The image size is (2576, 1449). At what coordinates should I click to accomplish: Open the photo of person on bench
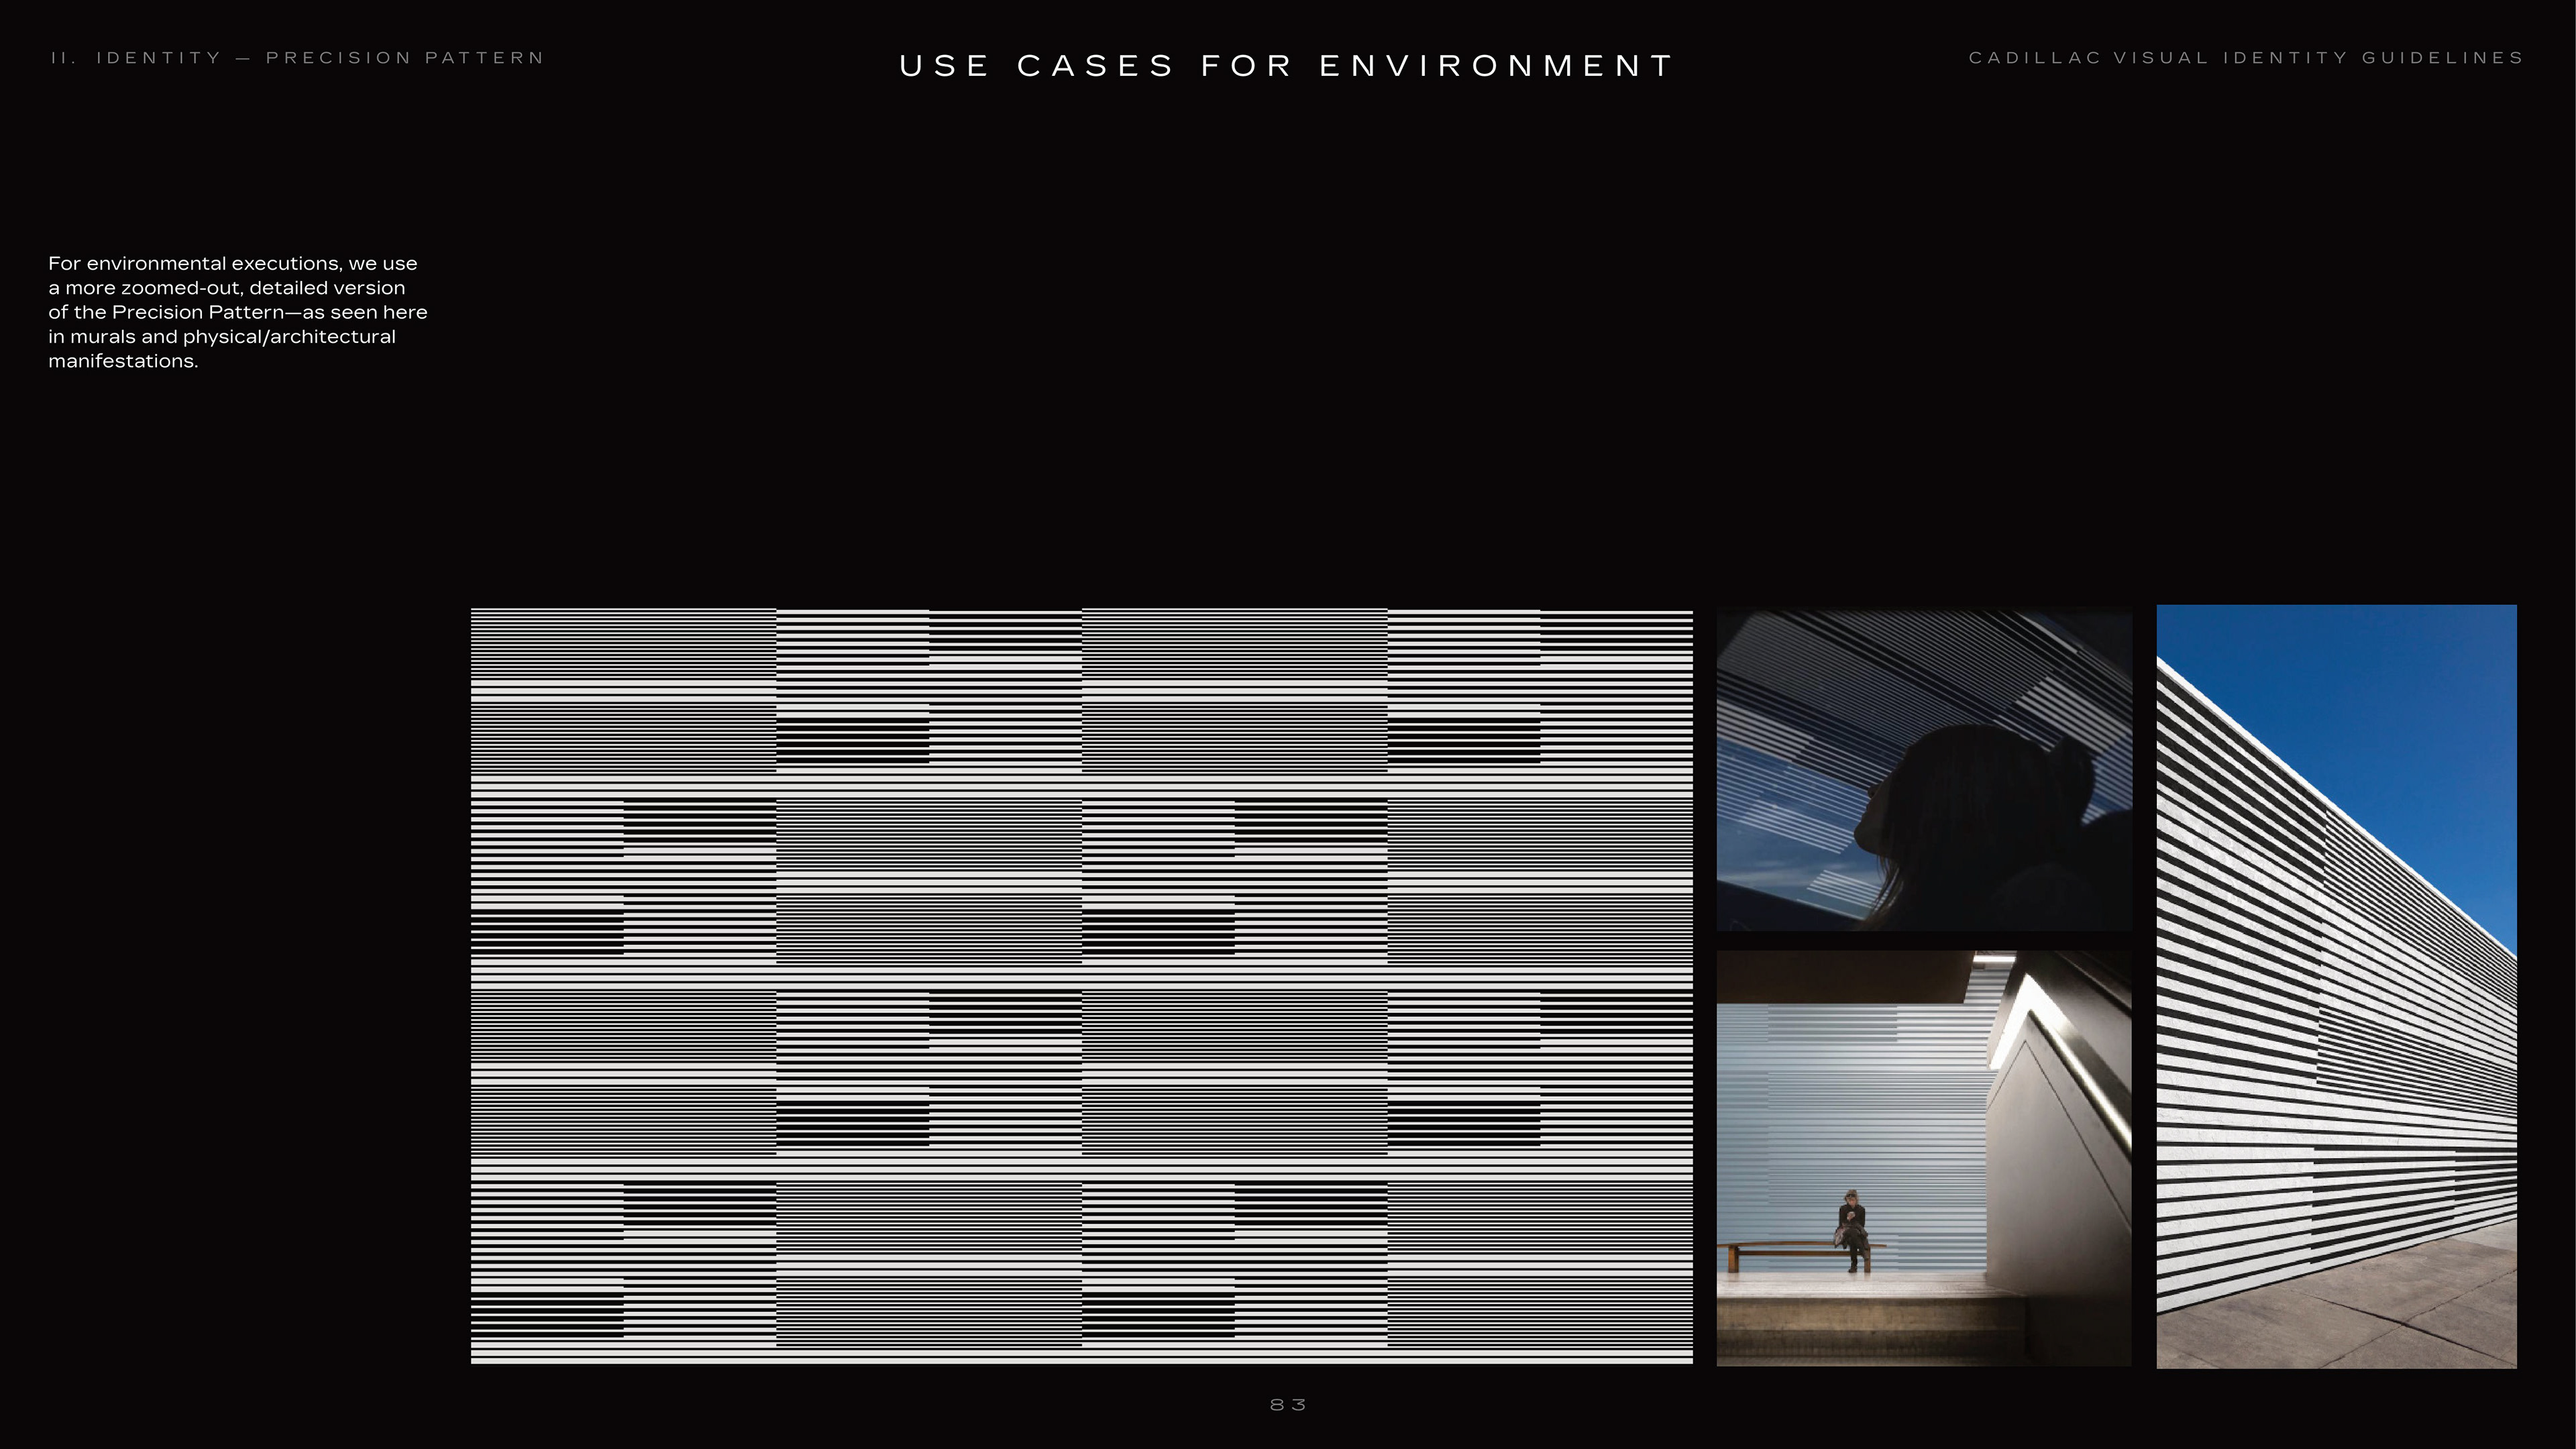1923,1158
